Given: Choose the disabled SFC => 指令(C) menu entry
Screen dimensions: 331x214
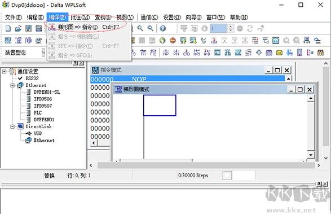Looking at the screenshot, I should [x=89, y=46].
